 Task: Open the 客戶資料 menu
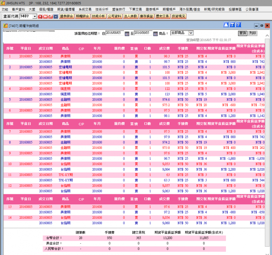[x=19, y=9]
